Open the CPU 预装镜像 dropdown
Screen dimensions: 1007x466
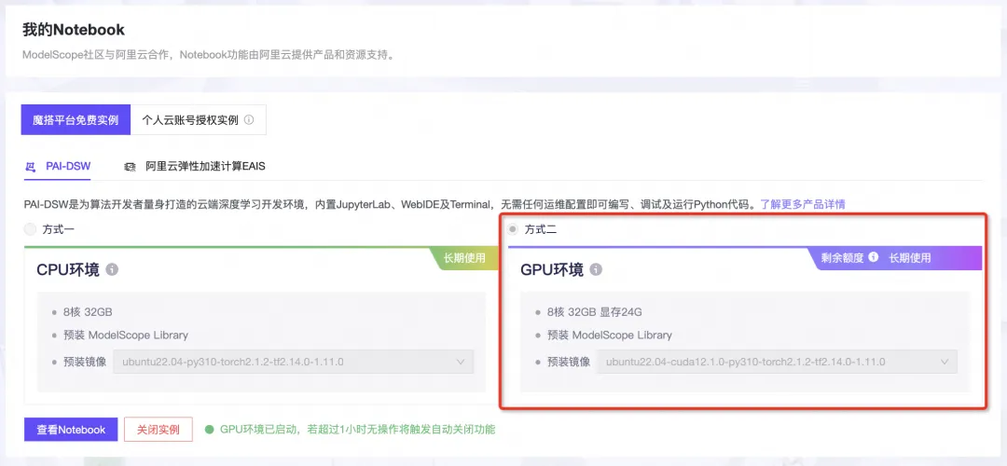click(x=294, y=362)
